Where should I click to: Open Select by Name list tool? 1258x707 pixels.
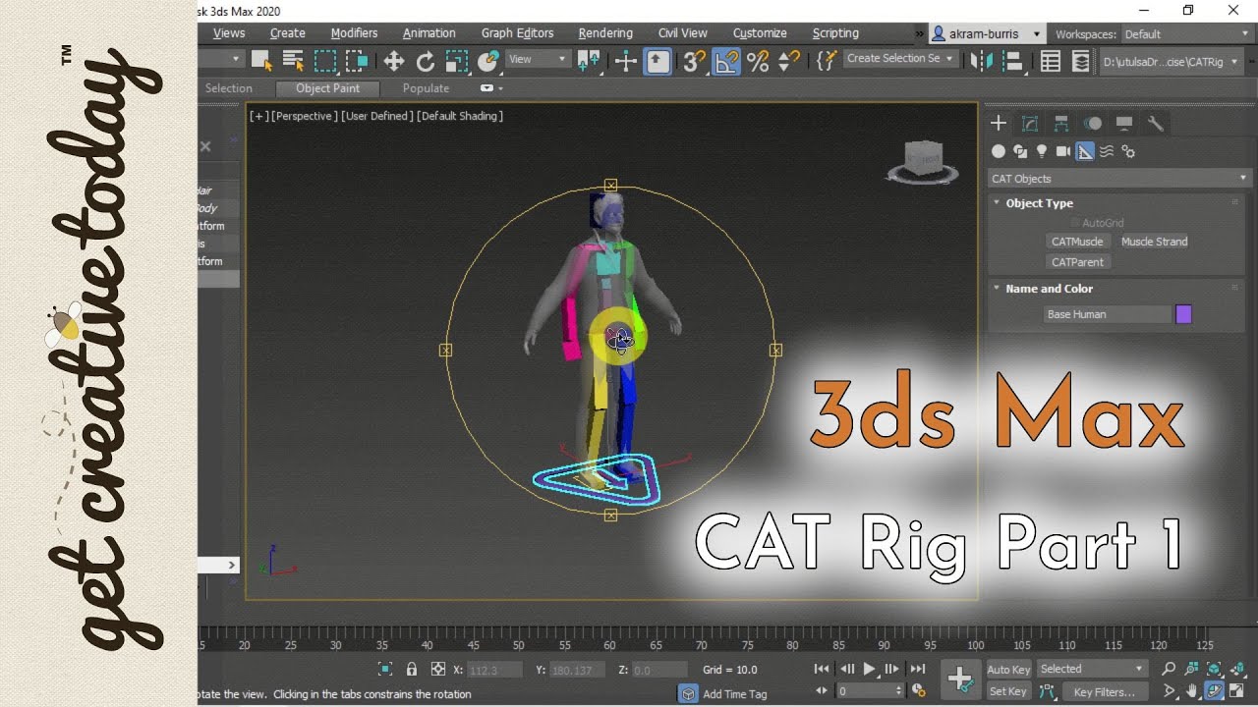coord(293,61)
